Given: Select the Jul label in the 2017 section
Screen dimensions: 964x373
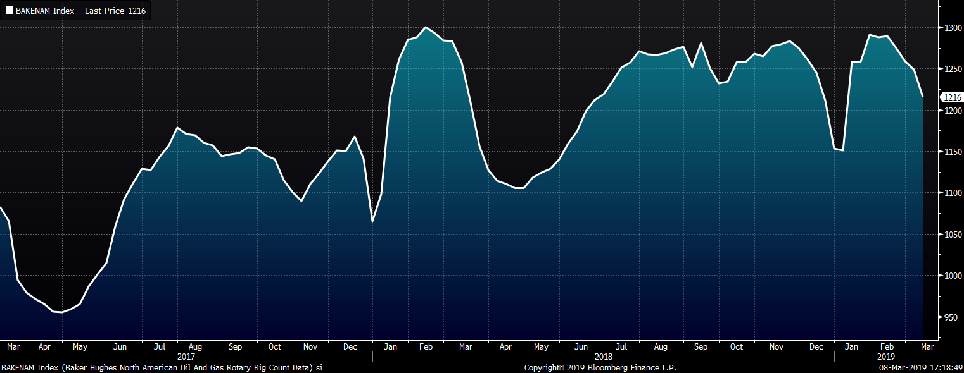Looking at the screenshot, I should [160, 347].
